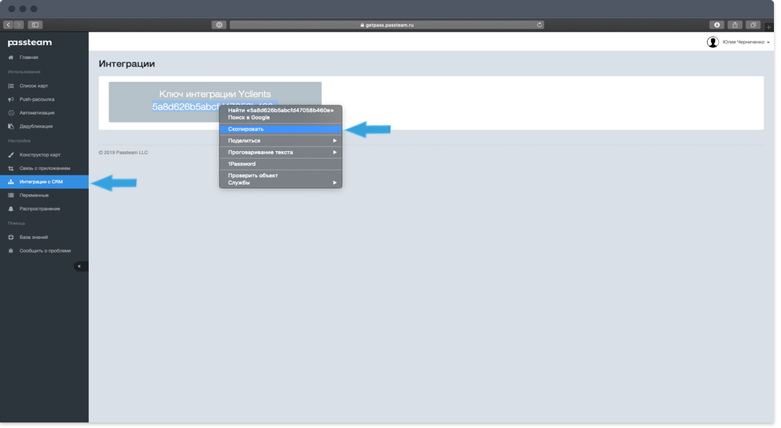Click the browser back button

point(8,24)
